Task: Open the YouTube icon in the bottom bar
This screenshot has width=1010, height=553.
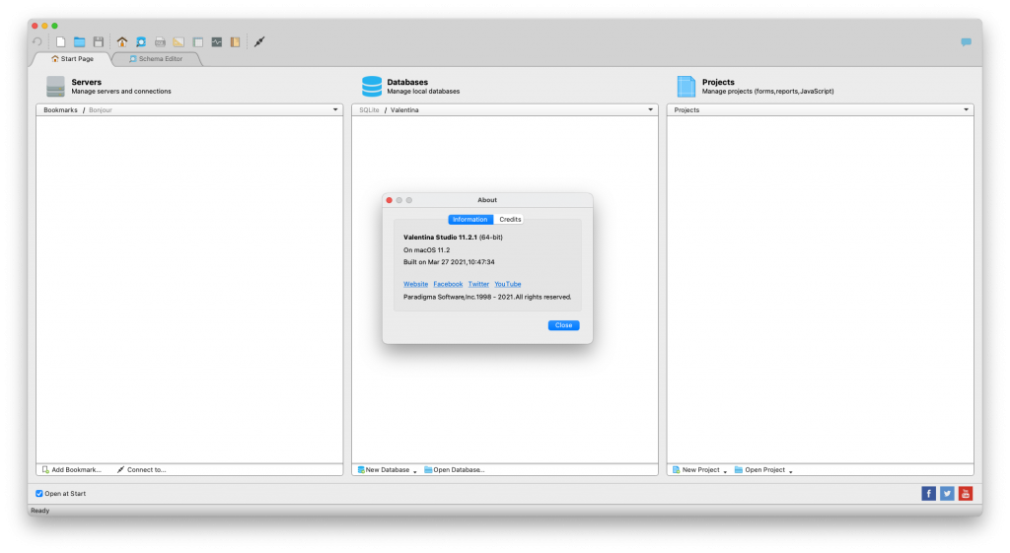Action: [x=966, y=493]
